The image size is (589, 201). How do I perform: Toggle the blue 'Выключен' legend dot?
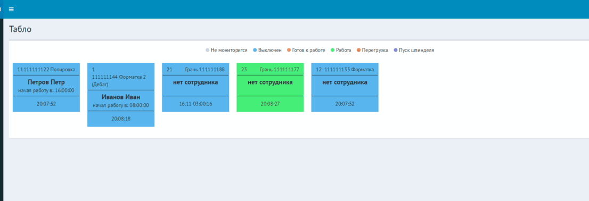pos(255,50)
